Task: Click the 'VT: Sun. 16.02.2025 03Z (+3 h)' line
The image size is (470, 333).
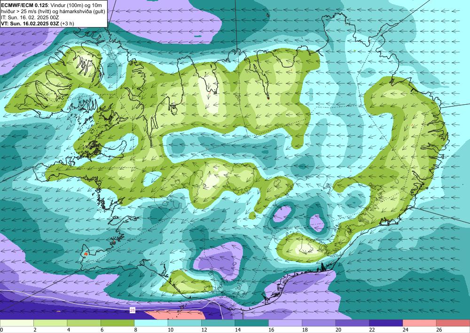Action: pyautogui.click(x=38, y=23)
